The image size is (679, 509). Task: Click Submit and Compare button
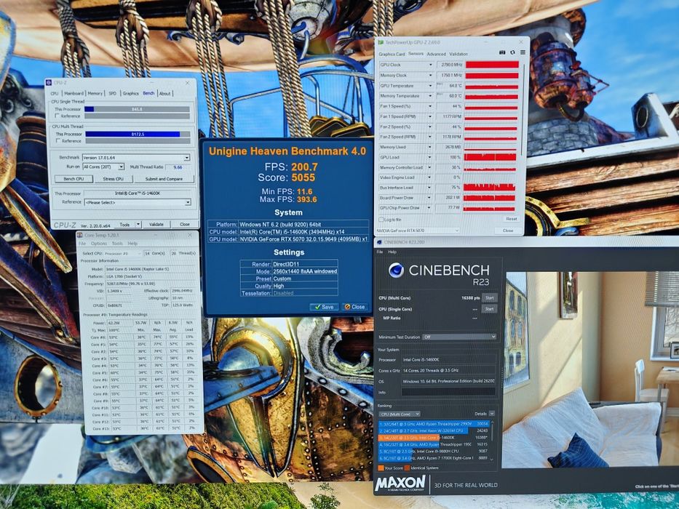click(x=164, y=179)
